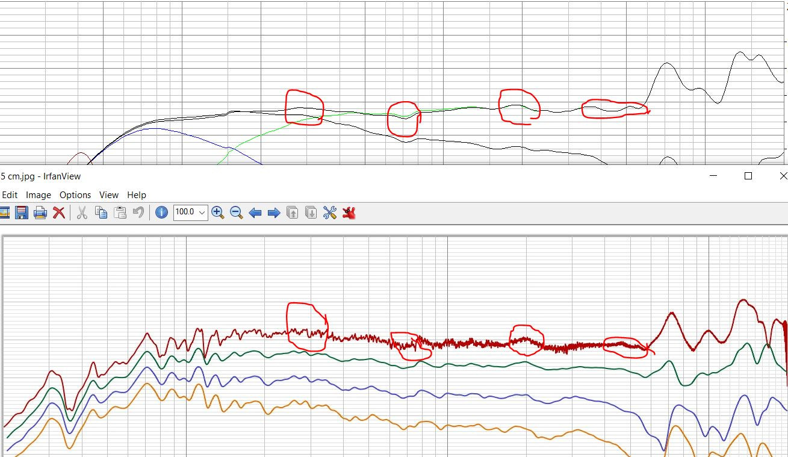Open the Options menu
The height and width of the screenshot is (457, 788).
point(75,195)
